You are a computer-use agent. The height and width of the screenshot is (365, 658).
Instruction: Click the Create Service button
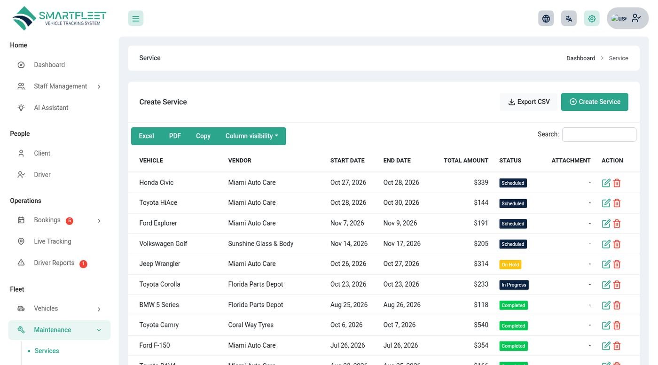(x=595, y=102)
